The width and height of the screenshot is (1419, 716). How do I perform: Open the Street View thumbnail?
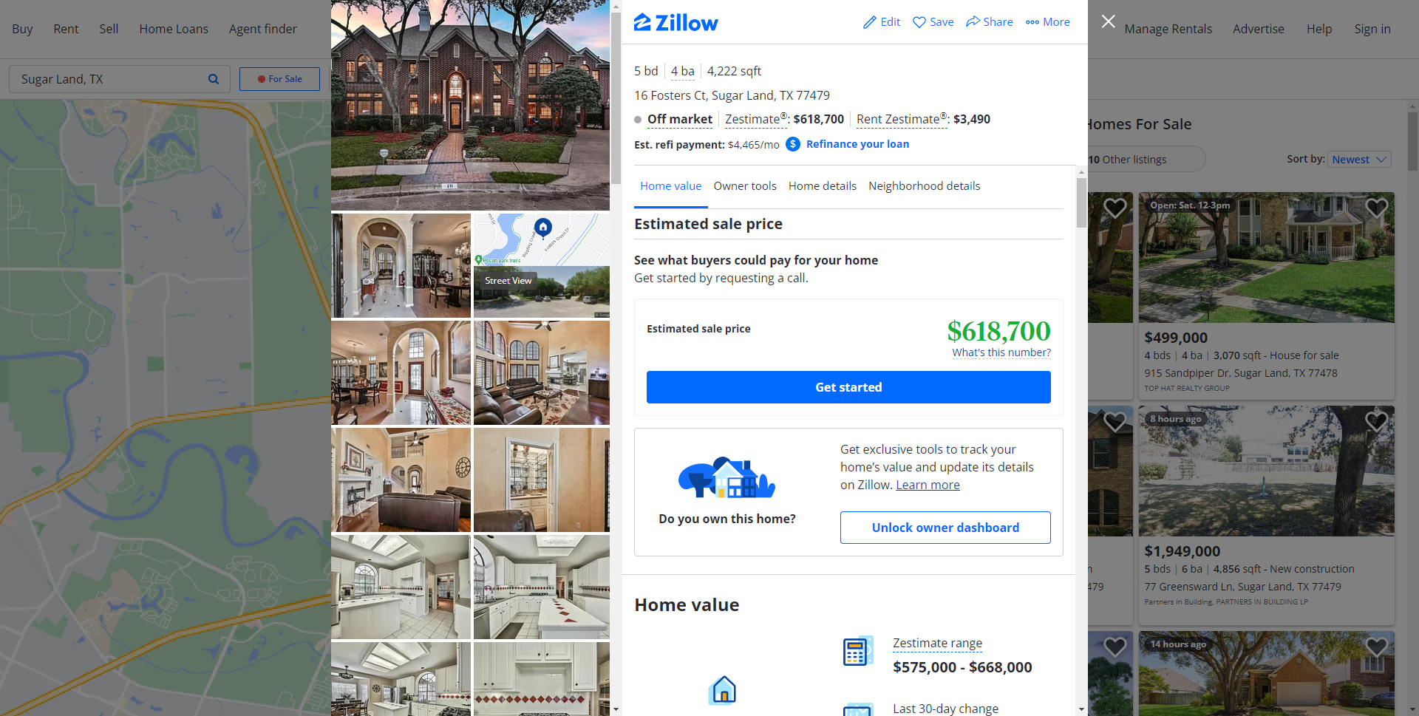542,292
